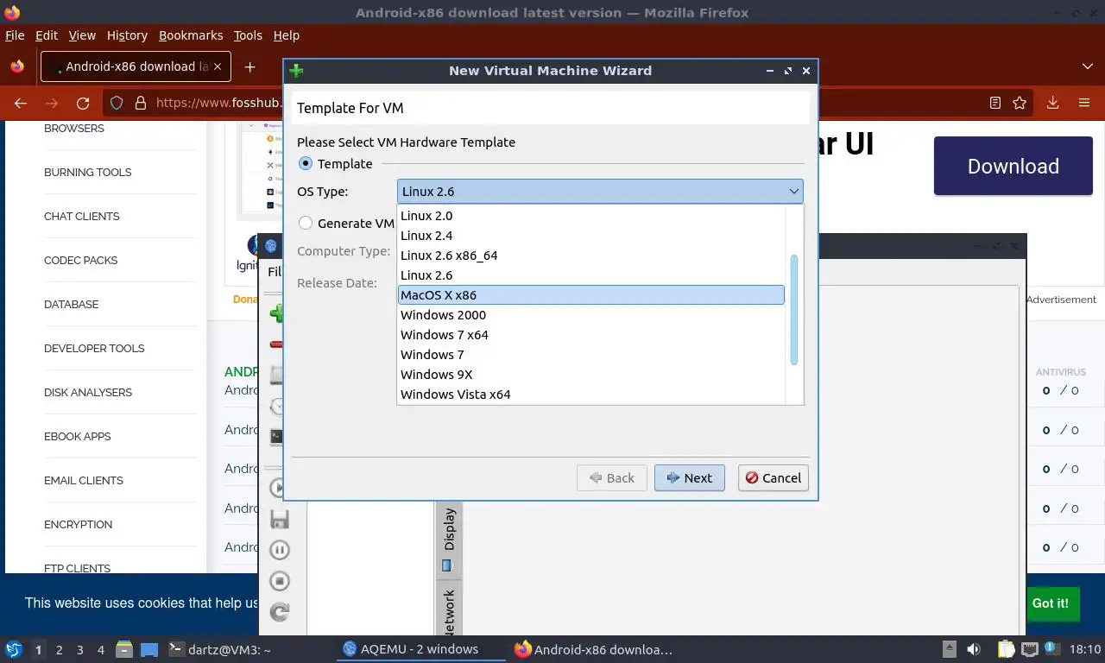Click the site security padlock icon

coord(141,103)
